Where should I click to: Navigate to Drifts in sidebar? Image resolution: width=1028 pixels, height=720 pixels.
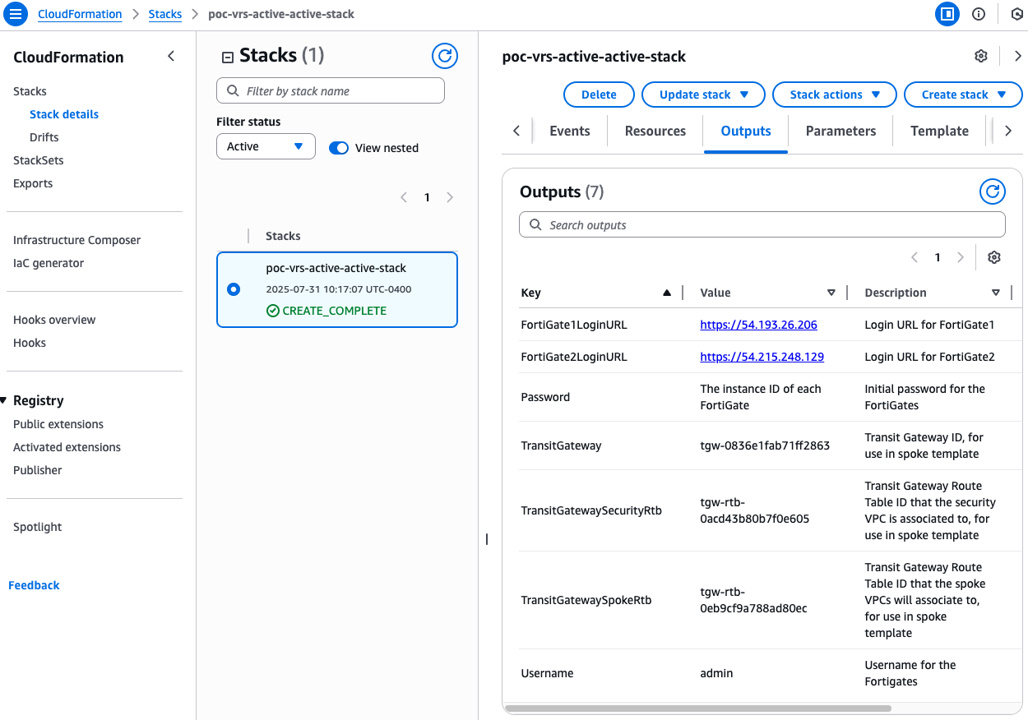44,137
